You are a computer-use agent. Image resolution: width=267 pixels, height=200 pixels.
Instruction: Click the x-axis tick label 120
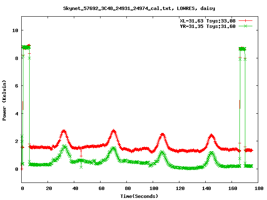[180, 188]
